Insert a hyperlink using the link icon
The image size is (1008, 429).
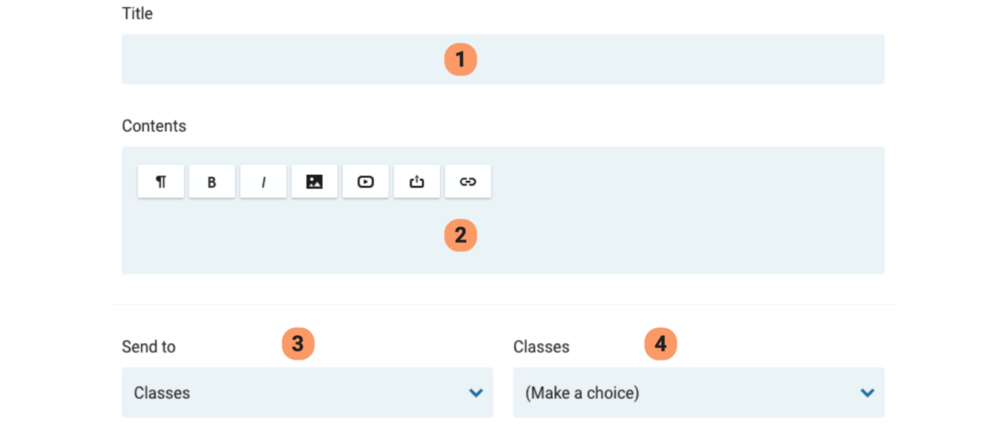(x=468, y=182)
